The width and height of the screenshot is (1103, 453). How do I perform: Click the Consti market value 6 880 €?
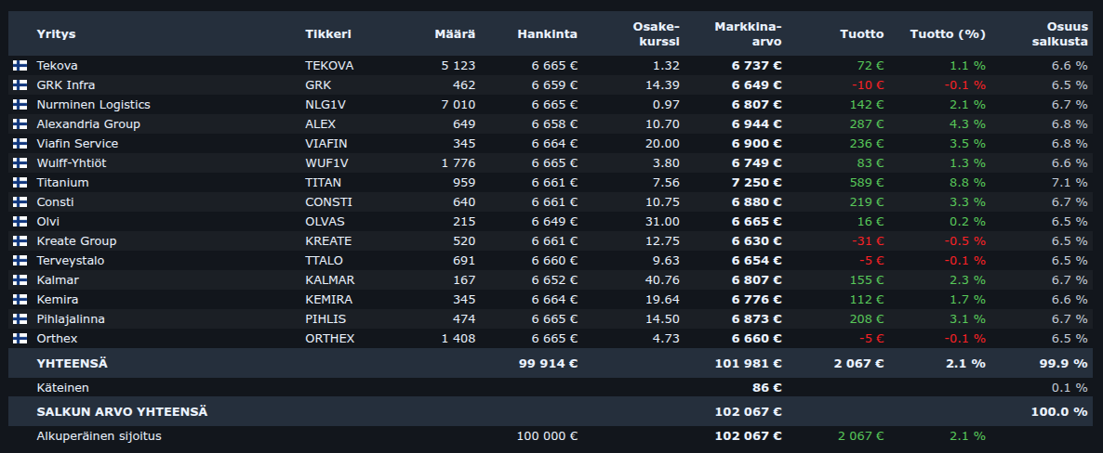756,202
